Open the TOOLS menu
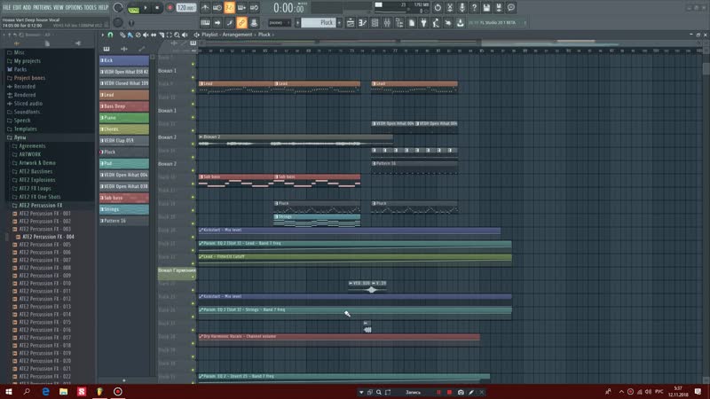Image resolution: width=710 pixels, height=399 pixels. pyautogui.click(x=91, y=7)
